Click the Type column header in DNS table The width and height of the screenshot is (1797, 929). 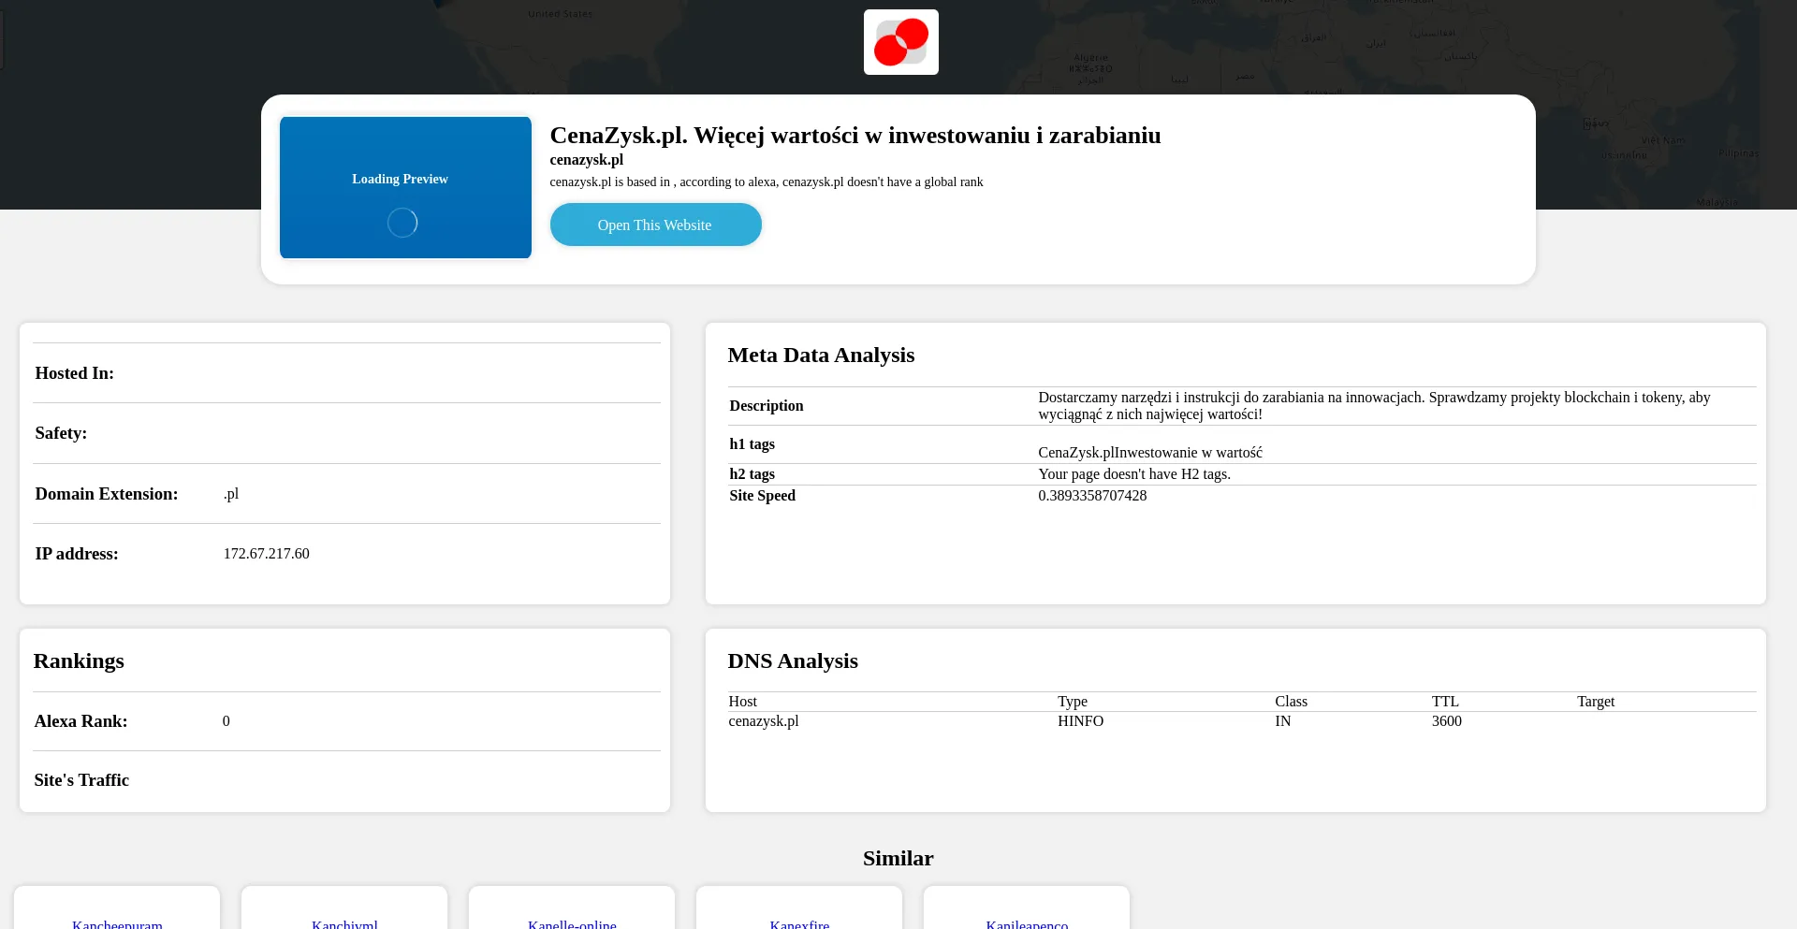pos(1072,702)
